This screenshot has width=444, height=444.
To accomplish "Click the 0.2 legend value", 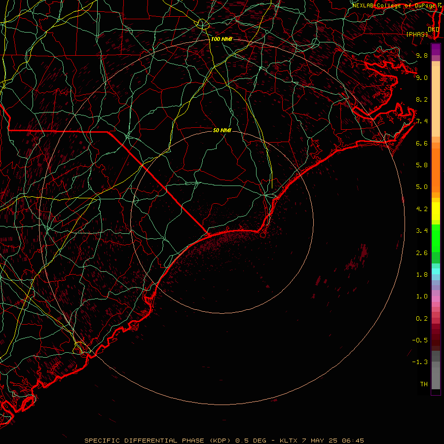I will tap(422, 319).
